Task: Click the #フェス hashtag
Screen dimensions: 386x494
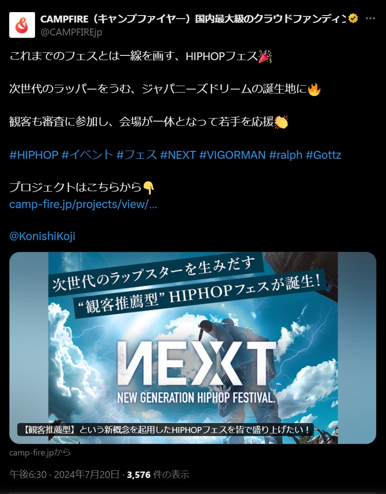Action: click(137, 155)
